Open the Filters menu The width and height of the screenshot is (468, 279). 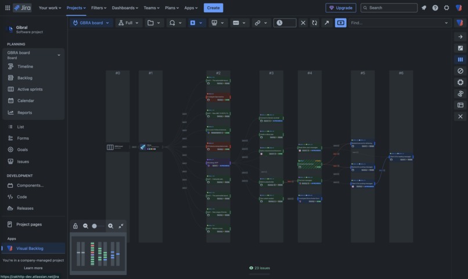click(99, 8)
